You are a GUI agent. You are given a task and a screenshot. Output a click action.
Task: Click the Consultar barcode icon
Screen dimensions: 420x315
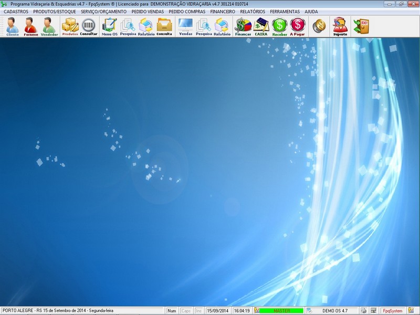point(89,26)
